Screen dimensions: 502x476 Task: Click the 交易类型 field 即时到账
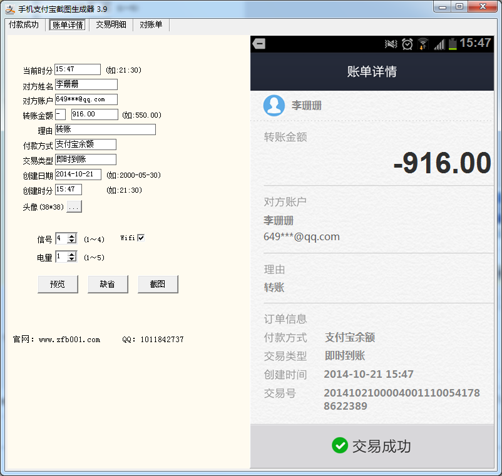(86, 160)
